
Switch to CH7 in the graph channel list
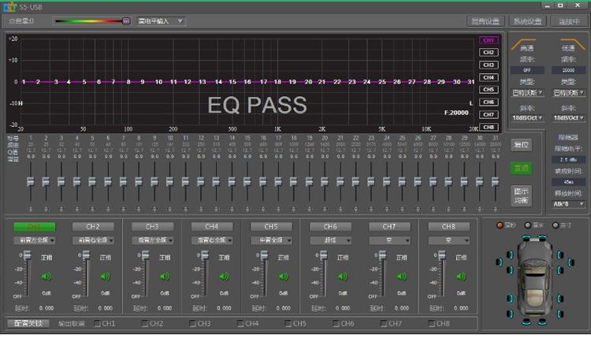coord(489,114)
